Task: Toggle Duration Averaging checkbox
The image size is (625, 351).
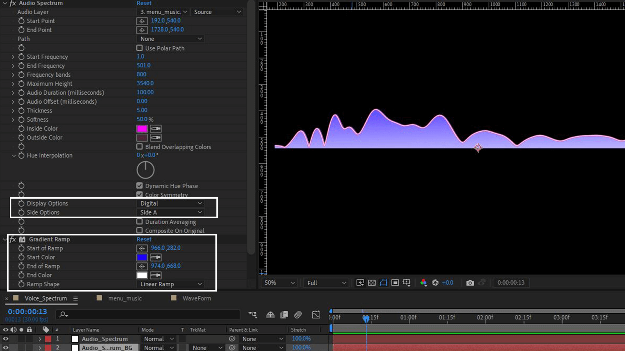Action: (140, 222)
